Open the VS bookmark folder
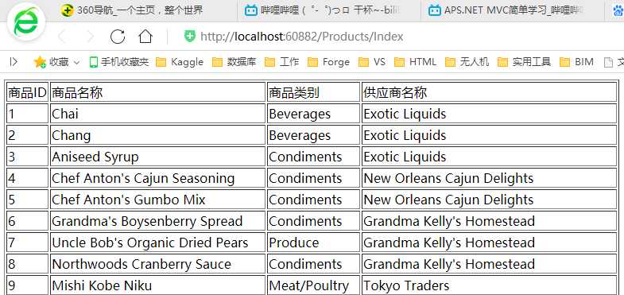The height and width of the screenshot is (295, 624). tap(372, 62)
